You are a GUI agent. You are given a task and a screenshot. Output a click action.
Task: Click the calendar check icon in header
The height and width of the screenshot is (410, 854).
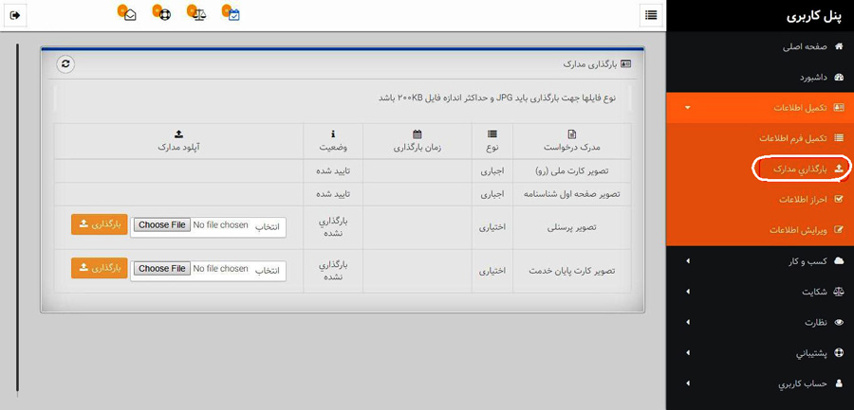(x=233, y=15)
